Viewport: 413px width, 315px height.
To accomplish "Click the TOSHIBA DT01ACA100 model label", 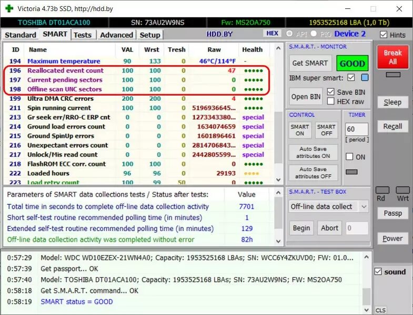I will 54,23.
